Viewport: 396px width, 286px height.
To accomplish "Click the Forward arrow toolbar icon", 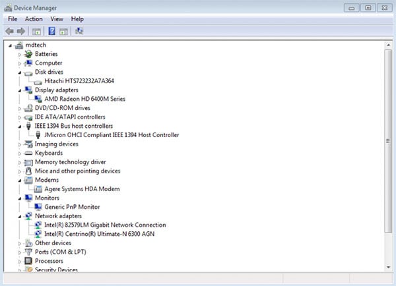I will tap(21, 31).
